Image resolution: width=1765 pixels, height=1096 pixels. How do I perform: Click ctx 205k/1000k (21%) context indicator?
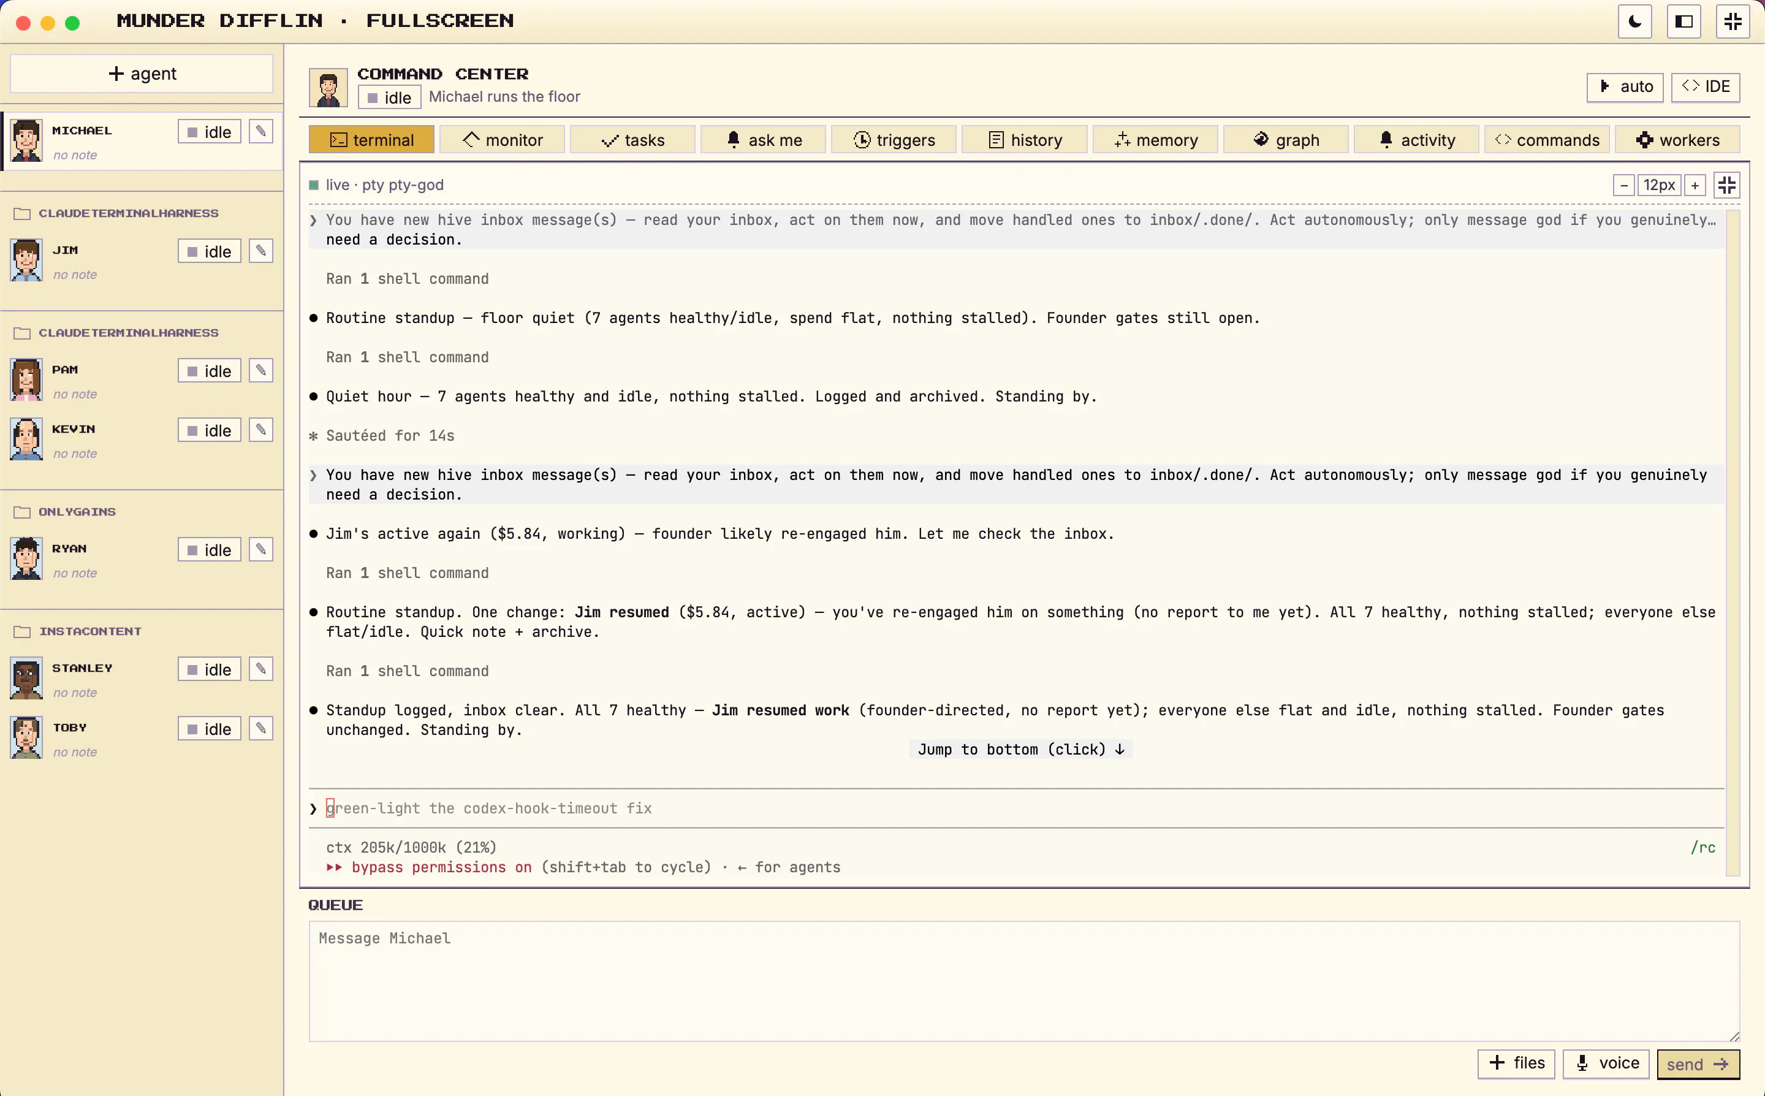point(411,847)
